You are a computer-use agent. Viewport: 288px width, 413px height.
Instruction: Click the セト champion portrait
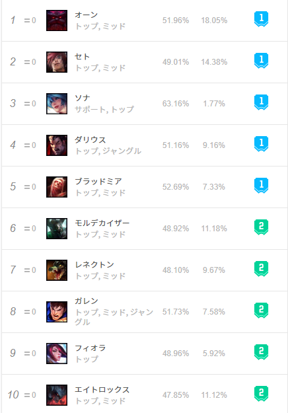tap(57, 62)
